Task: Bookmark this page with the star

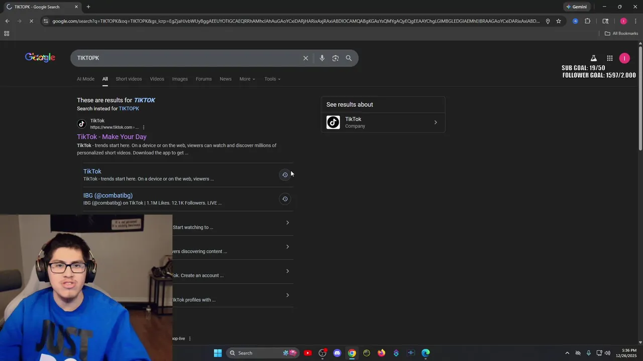Action: coord(559,21)
